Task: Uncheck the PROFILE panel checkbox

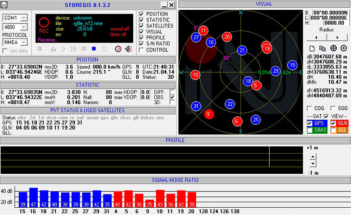Action: point(141,38)
